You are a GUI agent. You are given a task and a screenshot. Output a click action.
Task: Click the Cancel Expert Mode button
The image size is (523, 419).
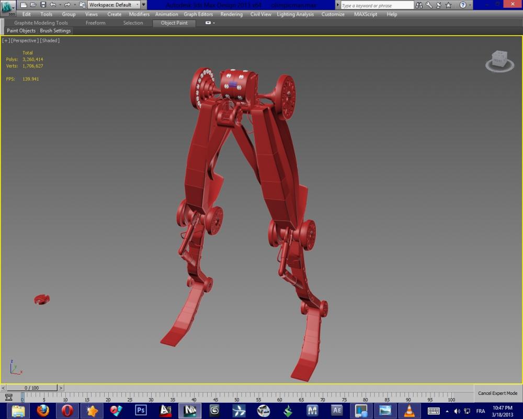(497, 393)
